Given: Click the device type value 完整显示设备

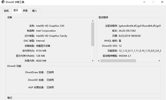Looking at the screenshot, I should [x=43, y=46].
